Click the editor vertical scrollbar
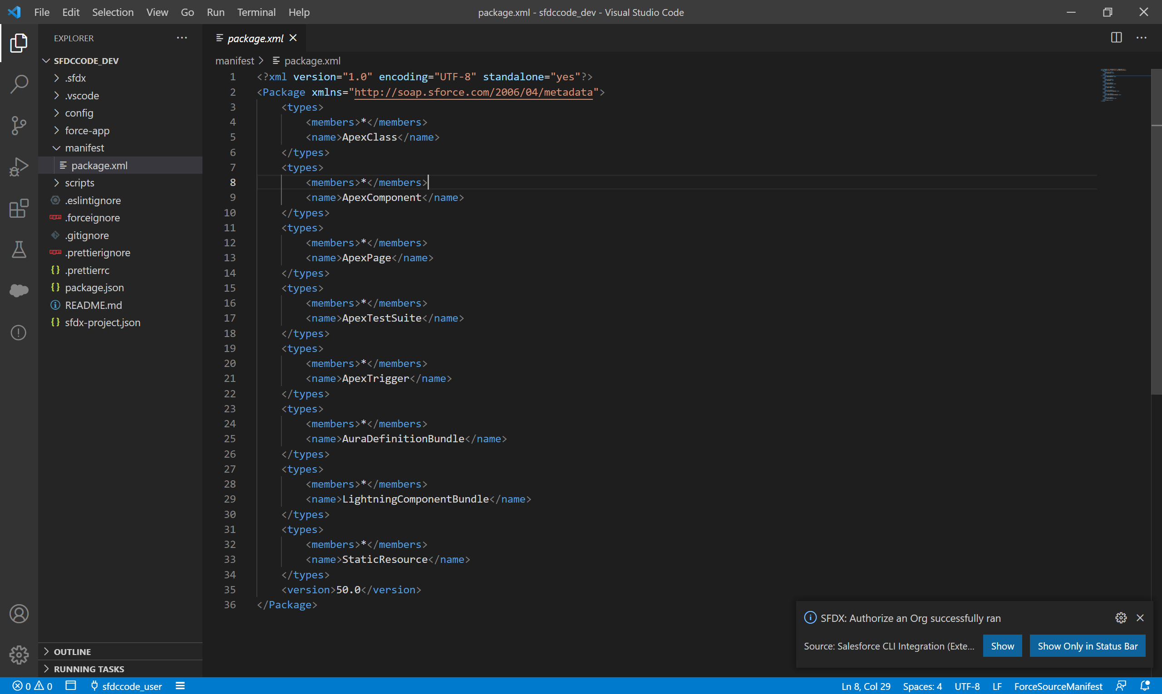1162x694 pixels. [1156, 234]
